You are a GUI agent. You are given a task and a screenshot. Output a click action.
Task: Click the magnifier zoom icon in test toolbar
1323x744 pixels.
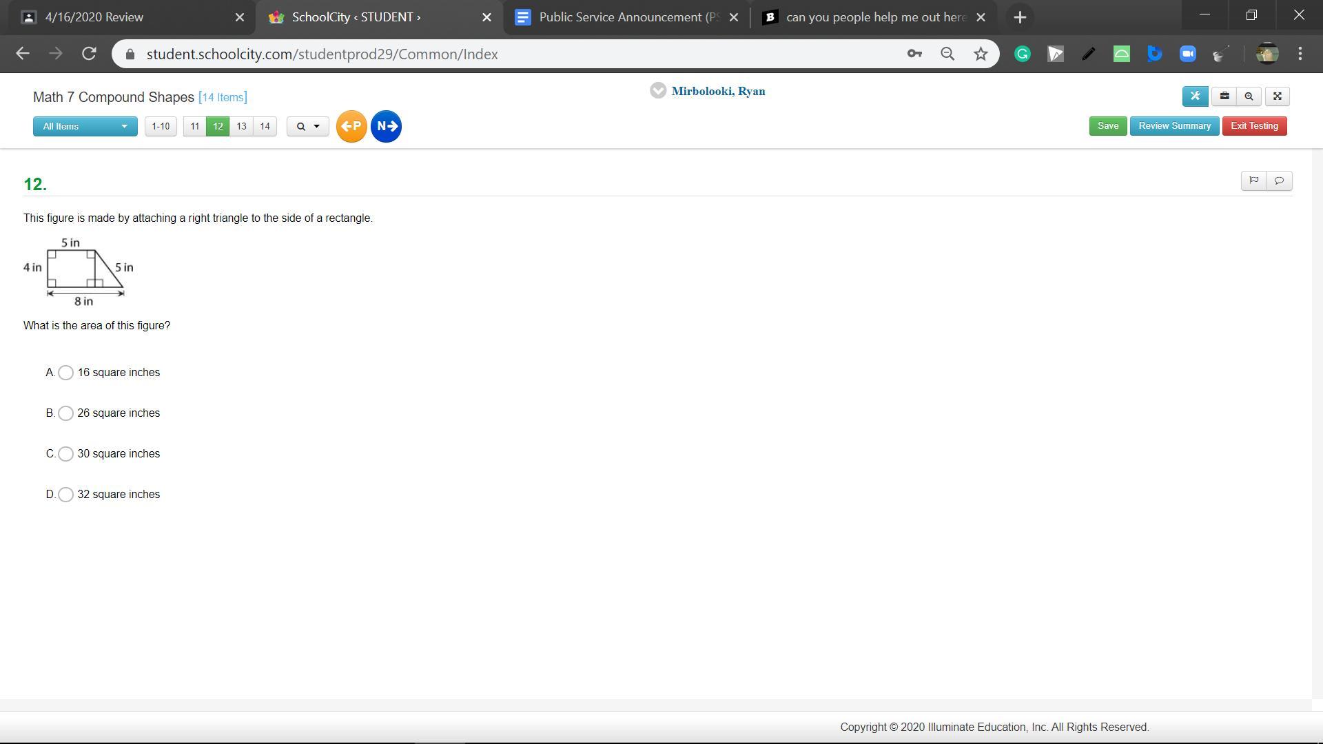[x=1249, y=96]
